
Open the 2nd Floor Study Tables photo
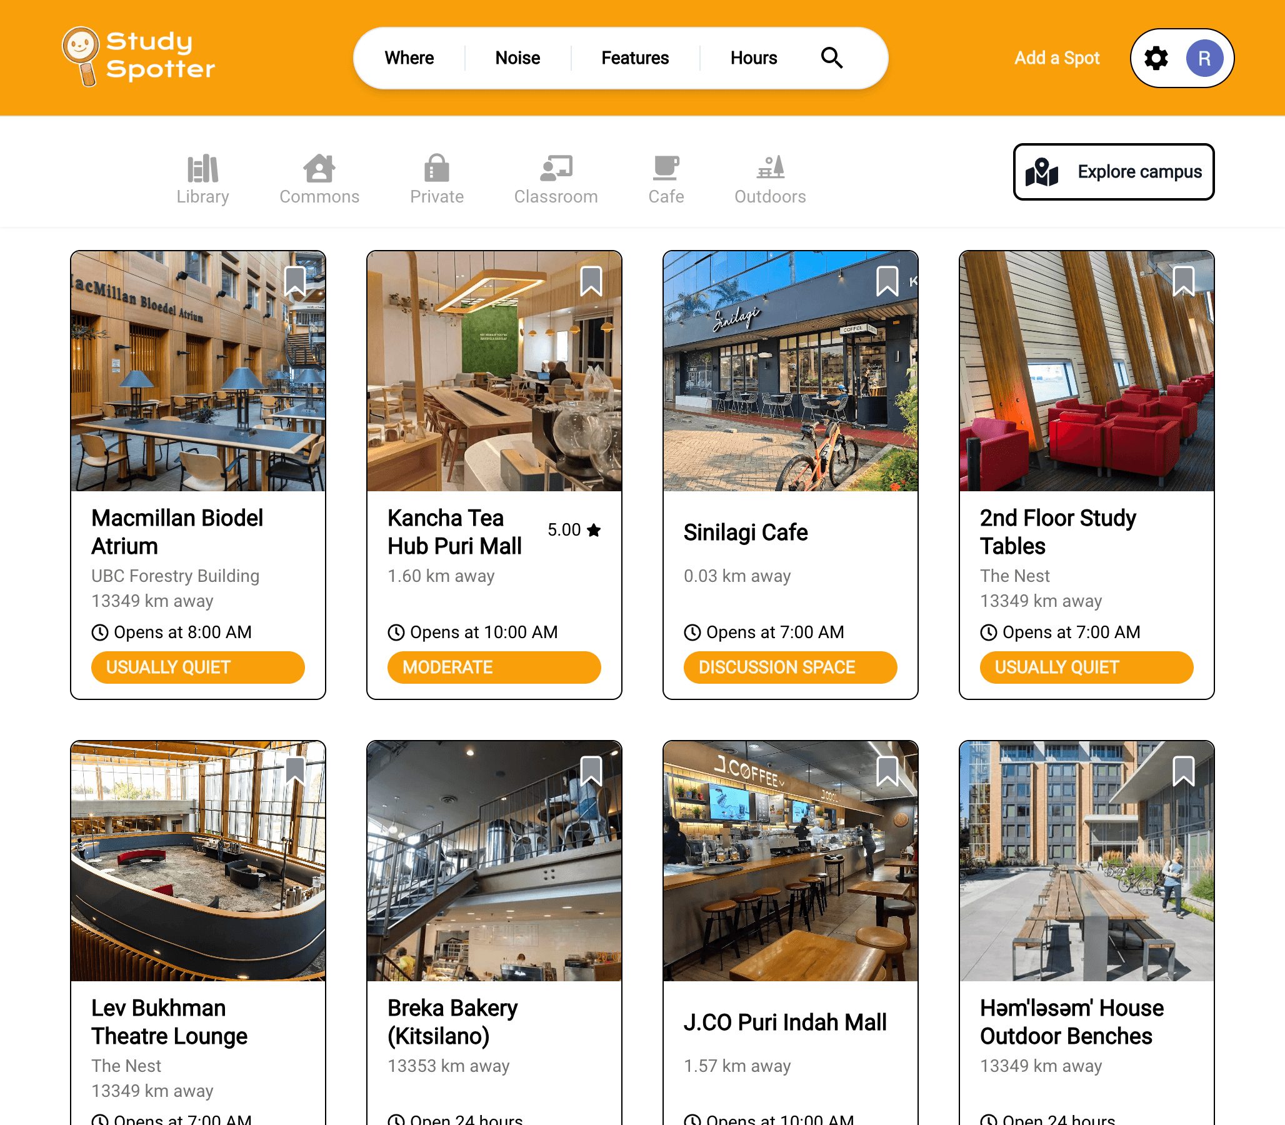click(1087, 371)
